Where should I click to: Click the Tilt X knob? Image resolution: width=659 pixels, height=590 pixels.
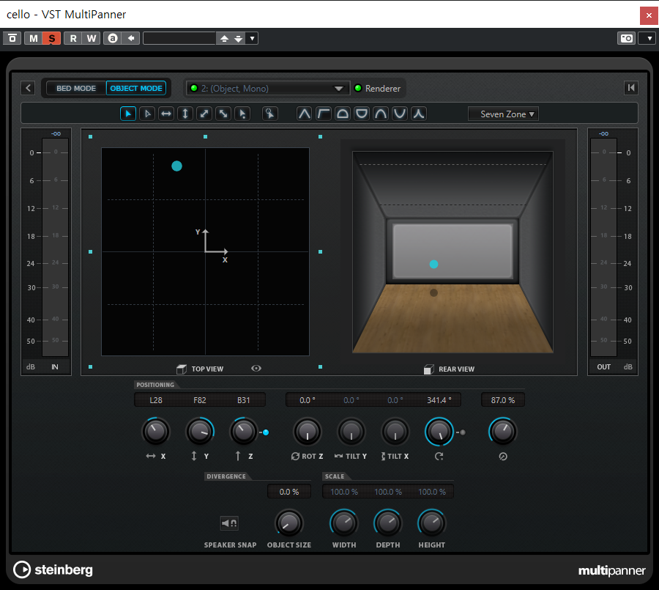[395, 432]
